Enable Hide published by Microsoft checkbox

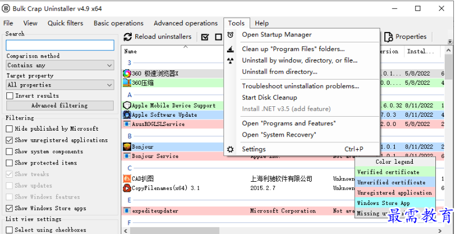tap(9, 129)
